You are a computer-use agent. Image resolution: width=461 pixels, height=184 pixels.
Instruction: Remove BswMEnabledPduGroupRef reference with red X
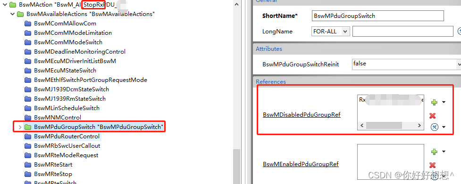[x=433, y=165]
